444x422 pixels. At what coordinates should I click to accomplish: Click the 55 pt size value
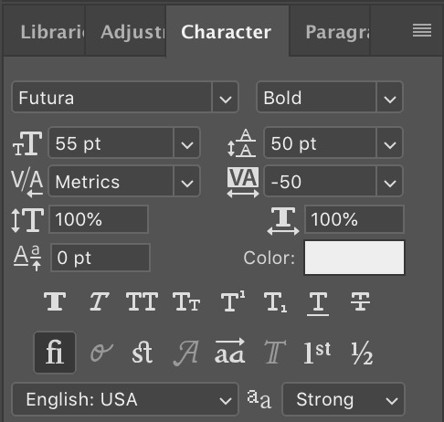[111, 143]
